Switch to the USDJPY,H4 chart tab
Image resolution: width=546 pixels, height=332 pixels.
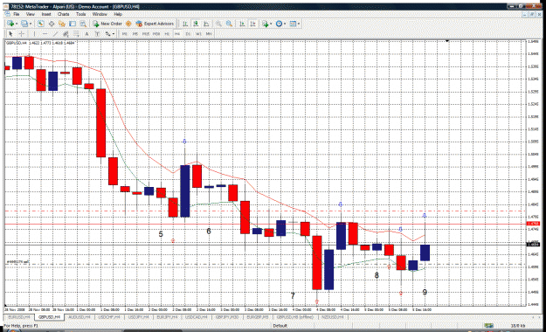[x=139, y=317]
